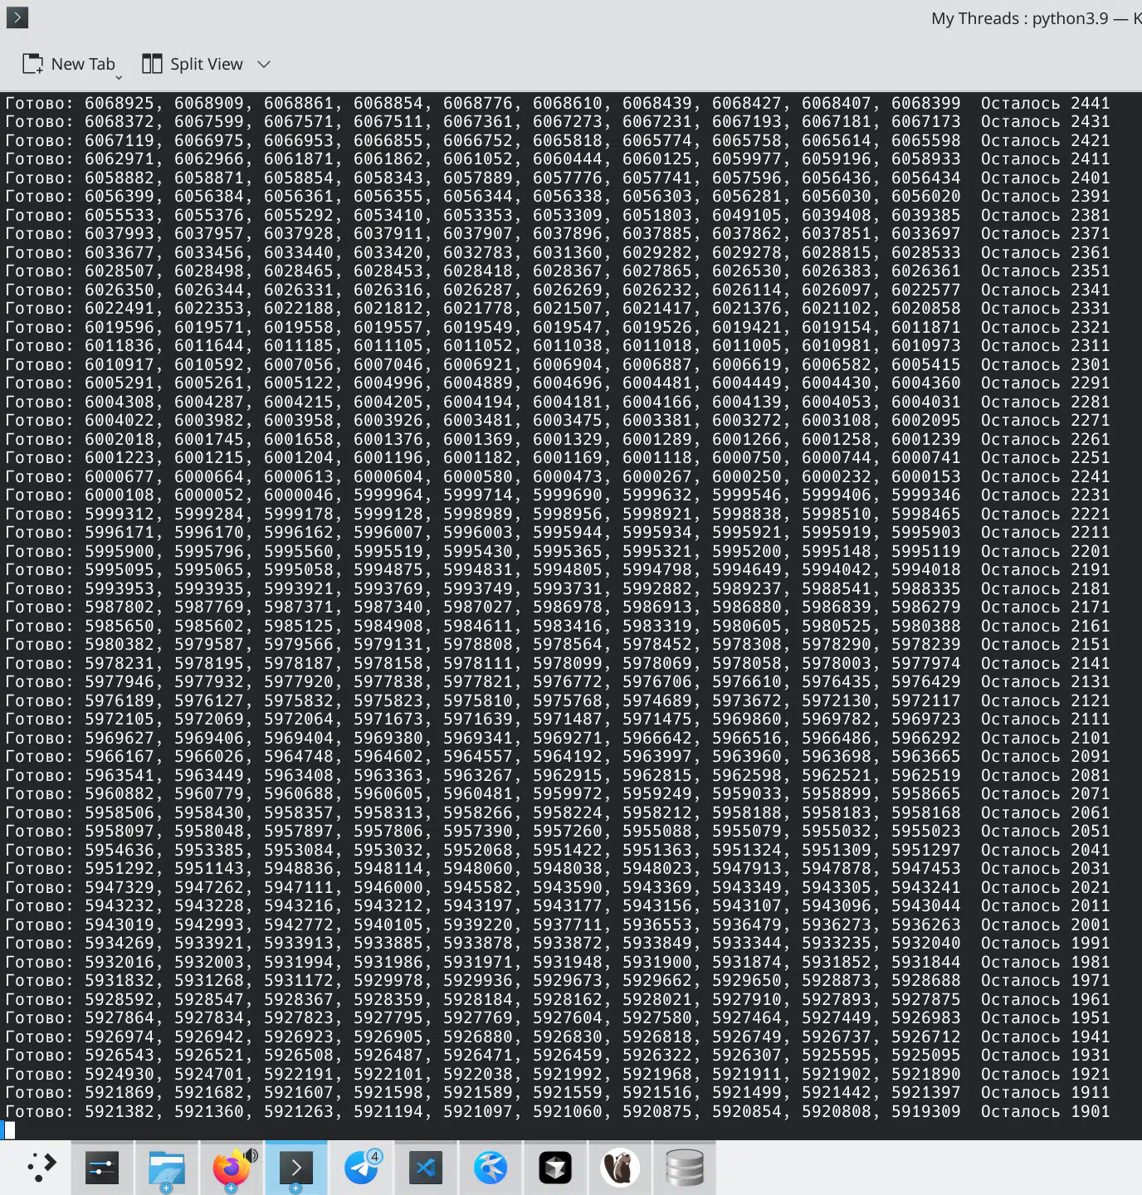Click the value 6002095
This screenshot has width=1142, height=1195.
[926, 420]
